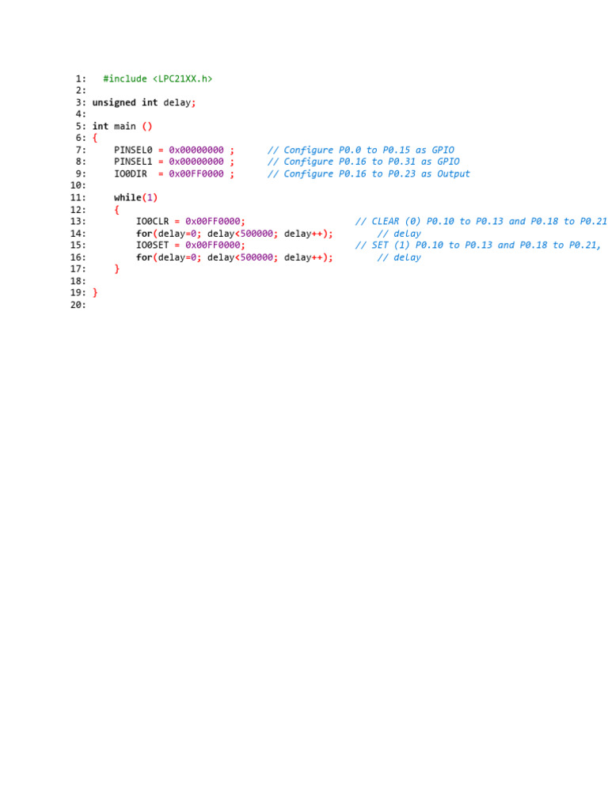
Task: Click the closing brace on line 17
Action: pos(116,268)
